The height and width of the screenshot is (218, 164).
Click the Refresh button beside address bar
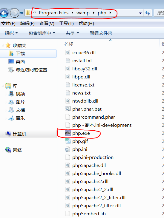point(148,13)
